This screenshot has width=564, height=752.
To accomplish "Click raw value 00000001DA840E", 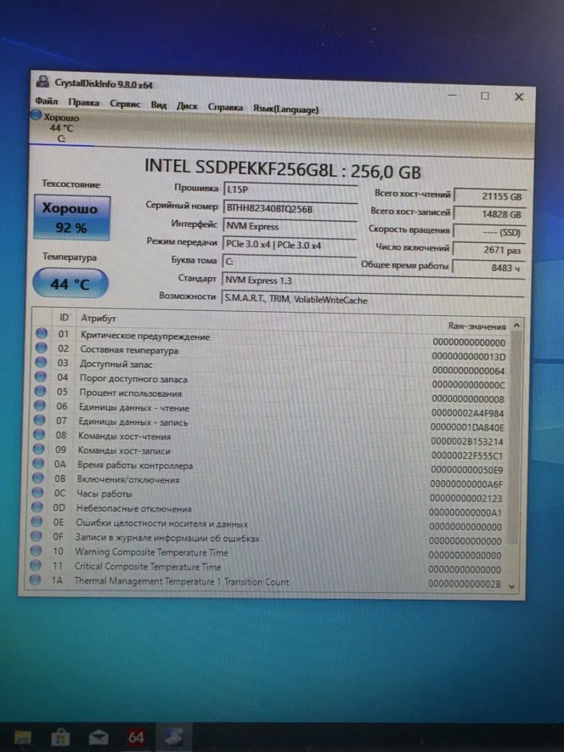I will [467, 427].
